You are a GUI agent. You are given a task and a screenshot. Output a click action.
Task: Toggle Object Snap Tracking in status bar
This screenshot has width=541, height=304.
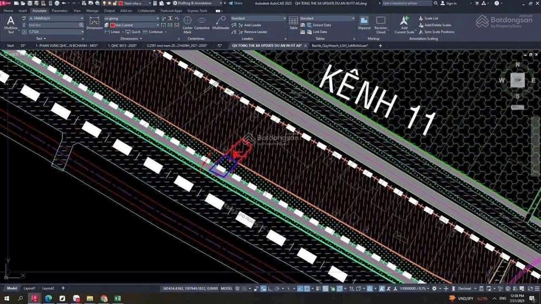tap(300, 289)
